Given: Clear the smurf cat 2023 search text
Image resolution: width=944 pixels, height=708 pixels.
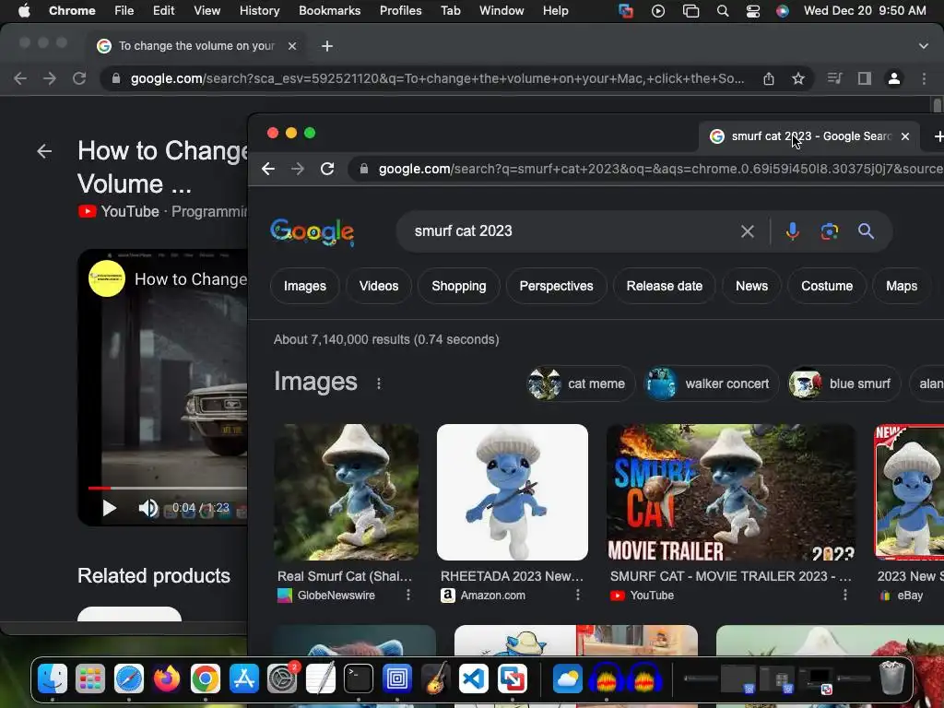Looking at the screenshot, I should click(747, 231).
